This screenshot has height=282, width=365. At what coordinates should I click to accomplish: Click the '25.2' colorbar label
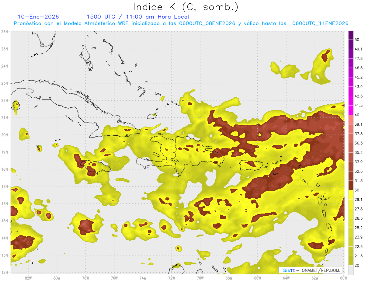359,228
